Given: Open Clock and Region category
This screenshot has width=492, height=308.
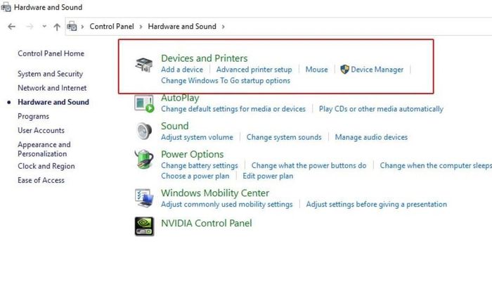Looking at the screenshot, I should (46, 166).
